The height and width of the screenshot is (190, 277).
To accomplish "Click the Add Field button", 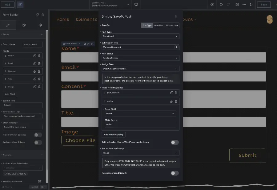I will pos(10,94).
